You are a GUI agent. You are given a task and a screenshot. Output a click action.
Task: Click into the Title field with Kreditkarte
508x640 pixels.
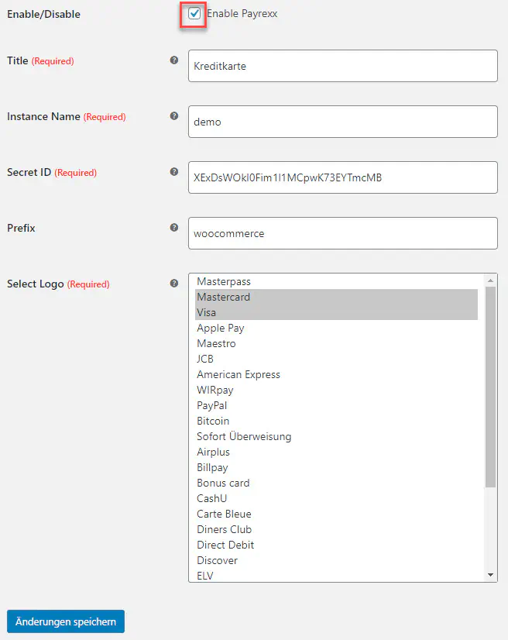(x=342, y=66)
